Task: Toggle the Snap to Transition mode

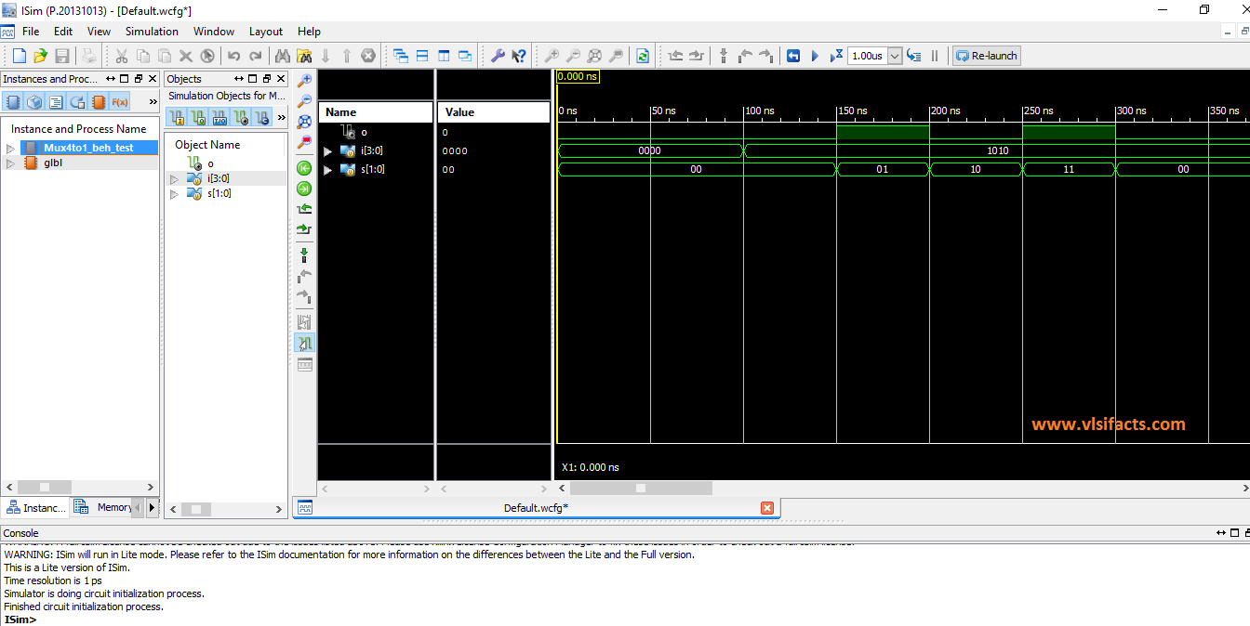Action: 303,343
